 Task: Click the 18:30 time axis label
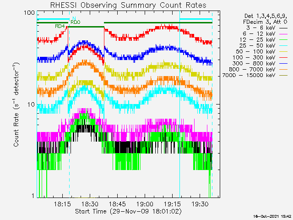(90, 204)
